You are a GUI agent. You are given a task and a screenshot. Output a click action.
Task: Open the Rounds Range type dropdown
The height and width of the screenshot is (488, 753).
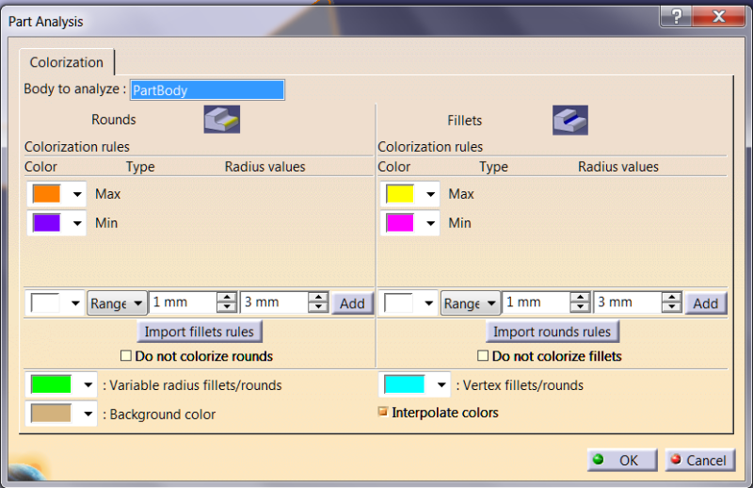(x=117, y=303)
